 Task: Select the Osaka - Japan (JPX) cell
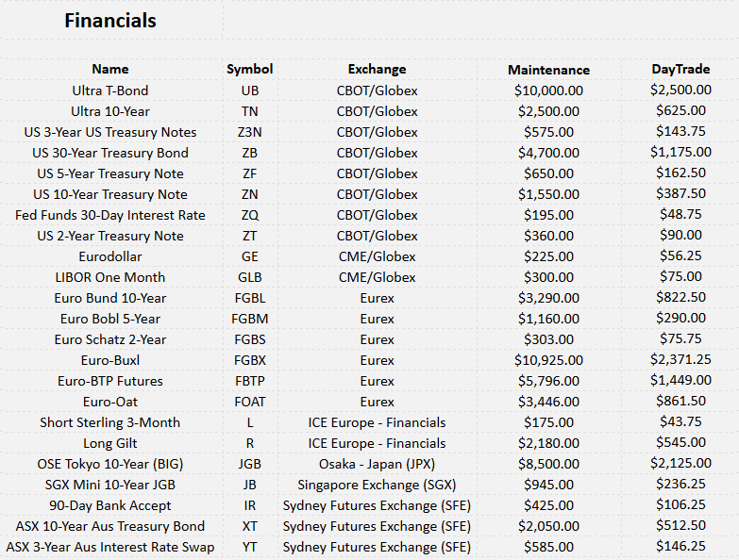(377, 464)
